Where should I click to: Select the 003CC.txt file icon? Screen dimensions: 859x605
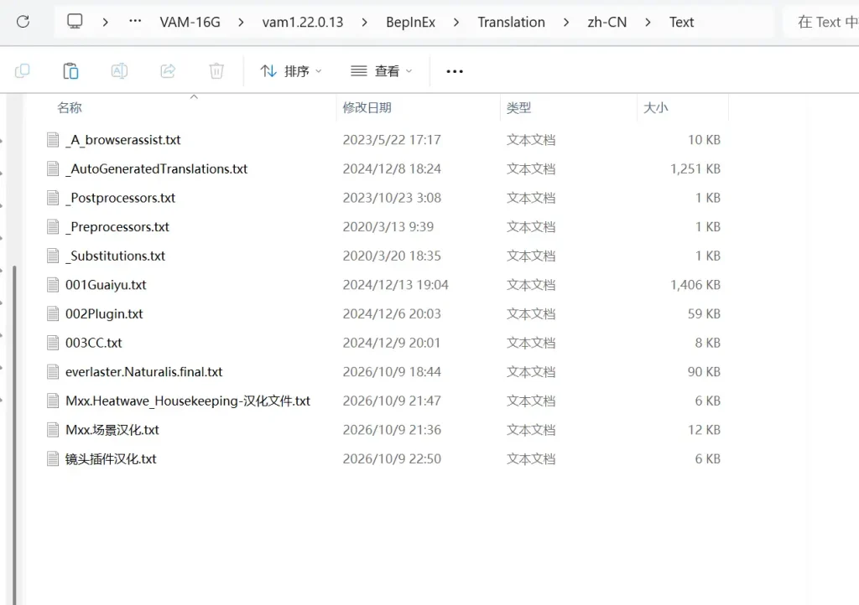tap(53, 343)
